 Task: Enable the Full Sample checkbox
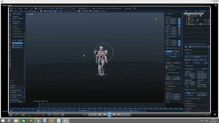coord(185,95)
